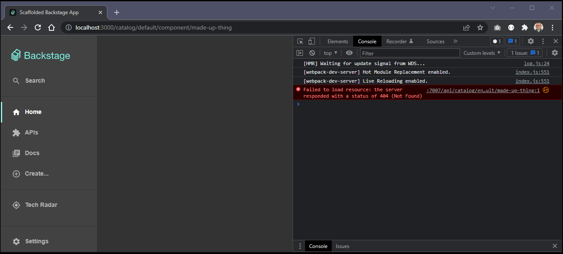Create live expression eye icon
This screenshot has width=563, height=254.
[349, 53]
